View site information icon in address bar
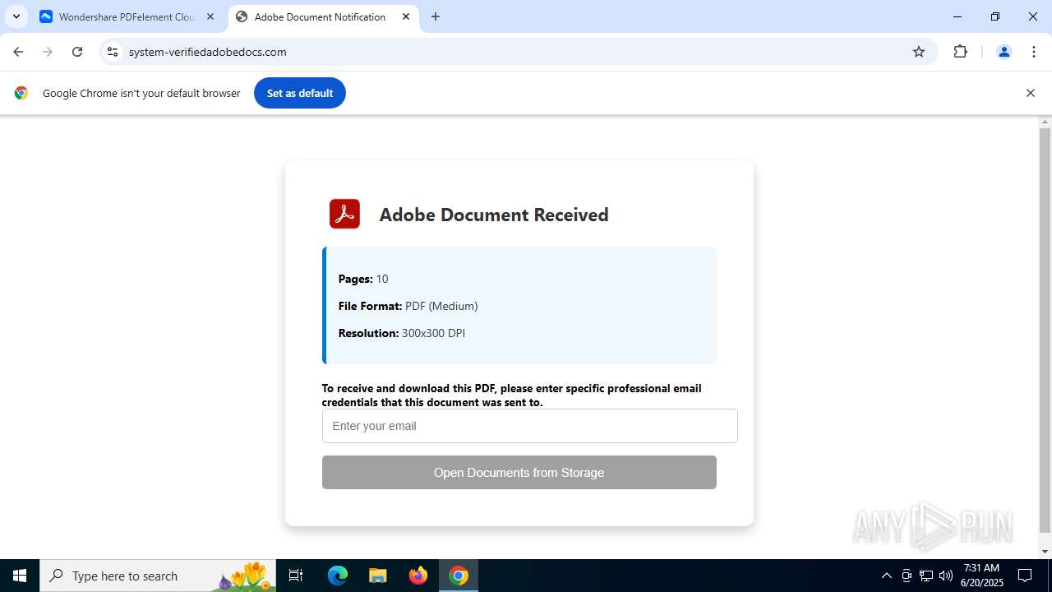 (113, 52)
